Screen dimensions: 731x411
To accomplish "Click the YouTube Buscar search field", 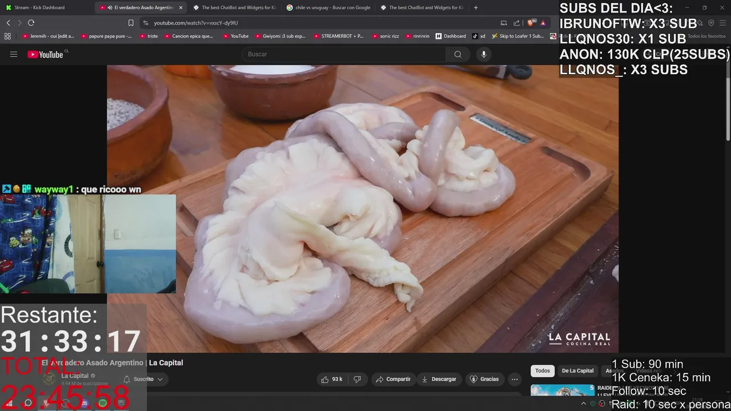I will coord(344,54).
